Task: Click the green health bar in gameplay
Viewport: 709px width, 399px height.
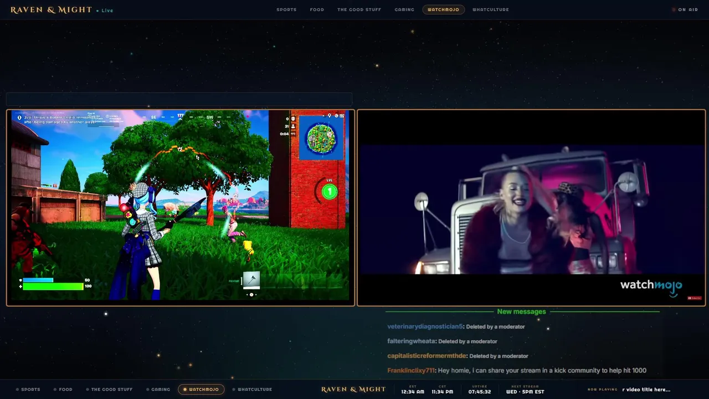Action: [53, 287]
